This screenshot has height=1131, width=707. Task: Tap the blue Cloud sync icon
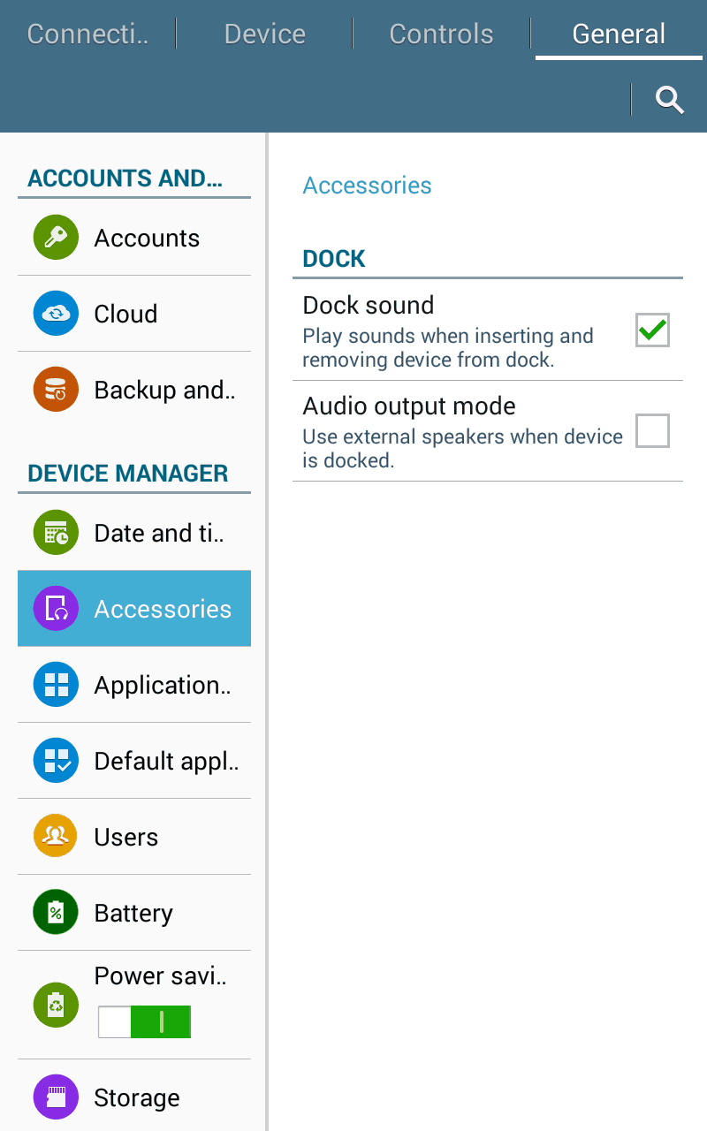56,314
